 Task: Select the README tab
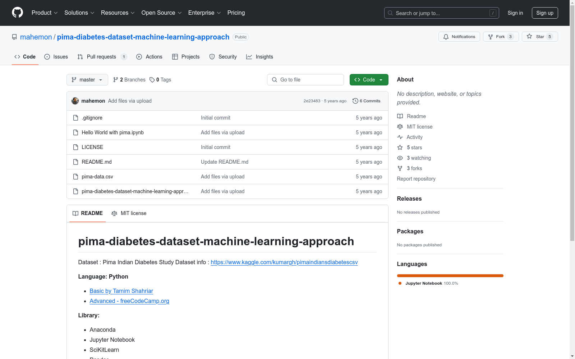coord(88,213)
